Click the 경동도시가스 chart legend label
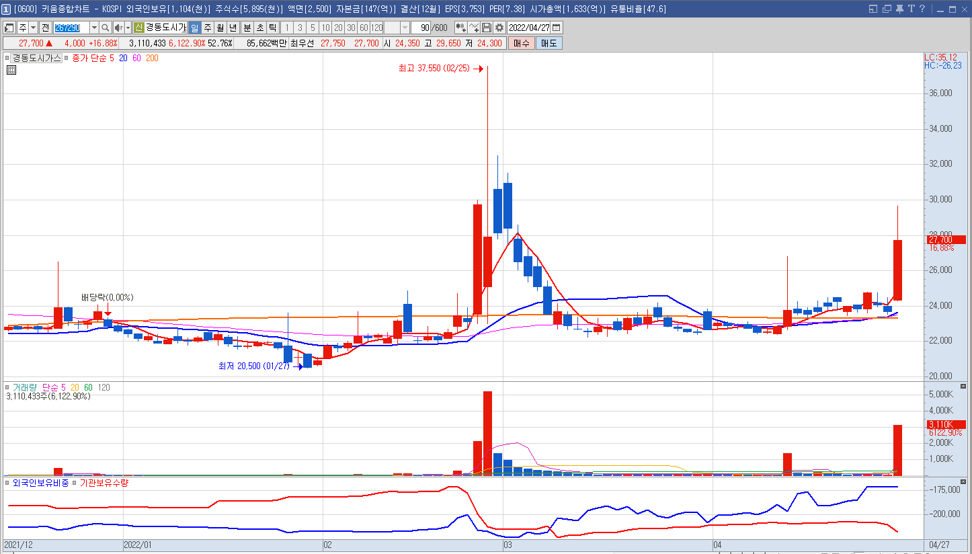Image resolution: width=972 pixels, height=554 pixels. (x=37, y=58)
